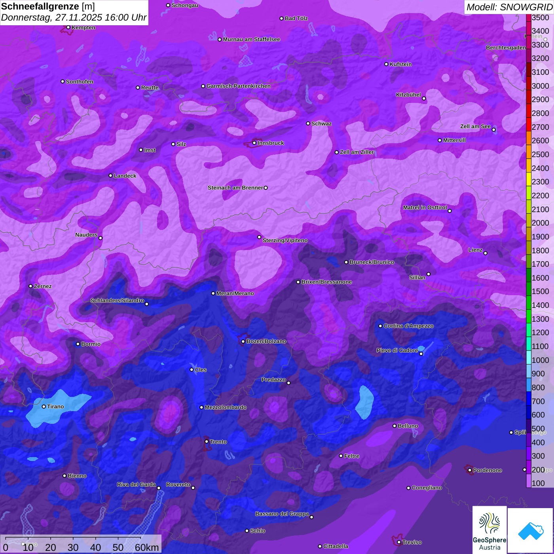Click the Schio label
Screen dimensions: 554x554
(x=258, y=531)
